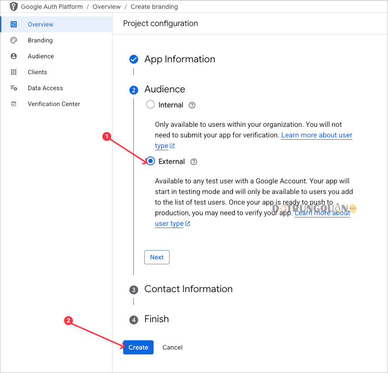Open 'Learn more about user type' link under External
This screenshot has height=373, width=388.
click(x=322, y=213)
